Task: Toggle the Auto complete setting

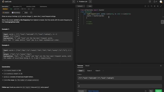Action: pos(89,6)
